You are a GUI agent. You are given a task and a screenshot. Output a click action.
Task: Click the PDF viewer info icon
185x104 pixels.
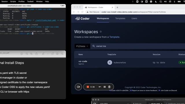coord(22,54)
